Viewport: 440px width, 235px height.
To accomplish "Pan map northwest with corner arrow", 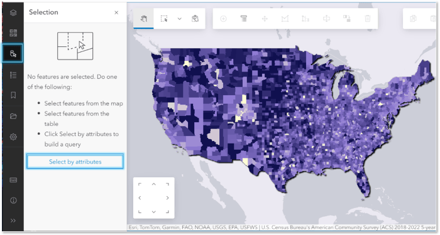I will point(140,184).
